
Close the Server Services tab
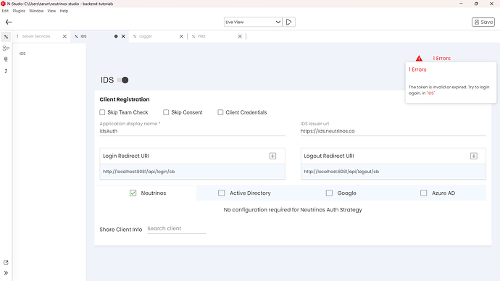(64, 36)
